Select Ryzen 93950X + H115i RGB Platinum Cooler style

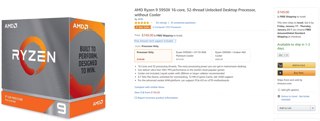click(x=192, y=56)
